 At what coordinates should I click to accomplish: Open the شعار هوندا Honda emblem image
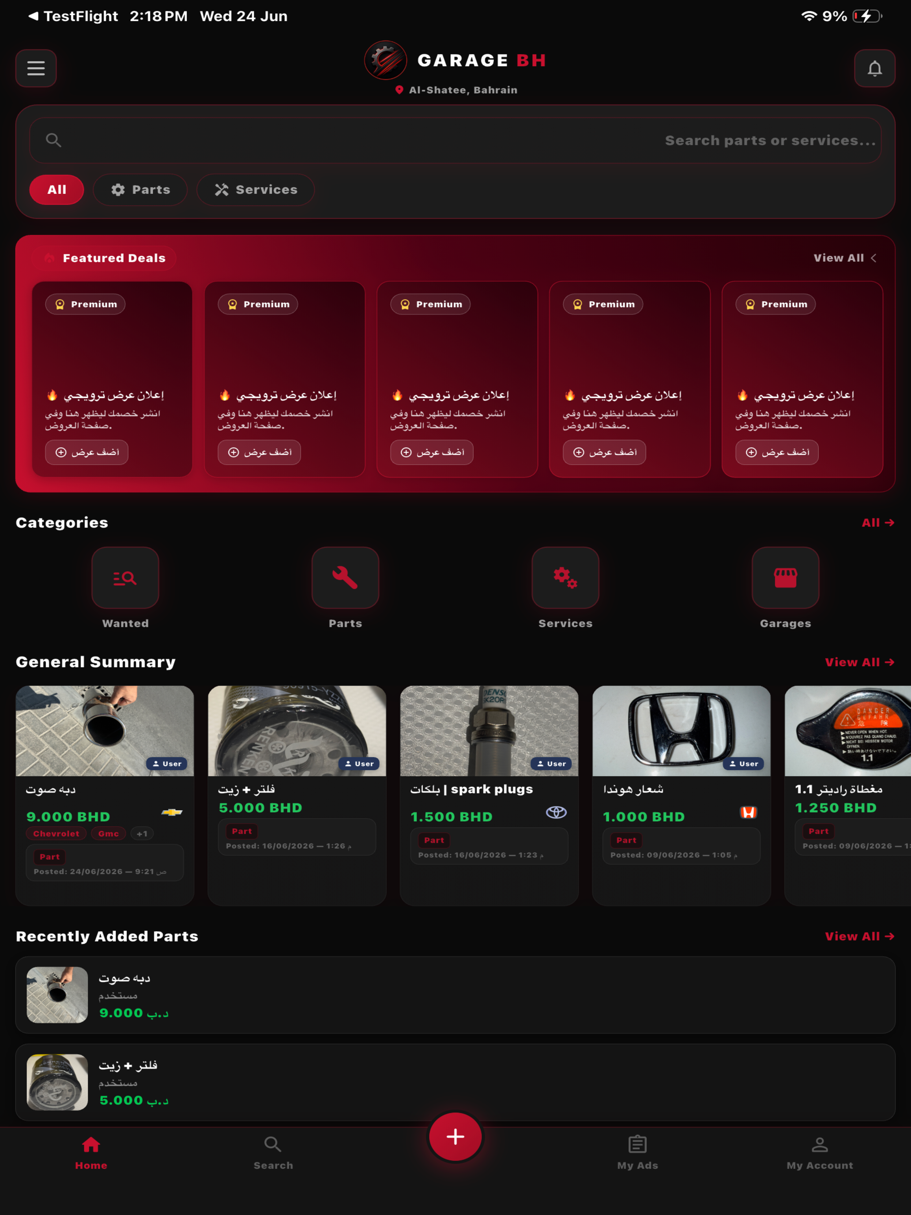pyautogui.click(x=681, y=731)
